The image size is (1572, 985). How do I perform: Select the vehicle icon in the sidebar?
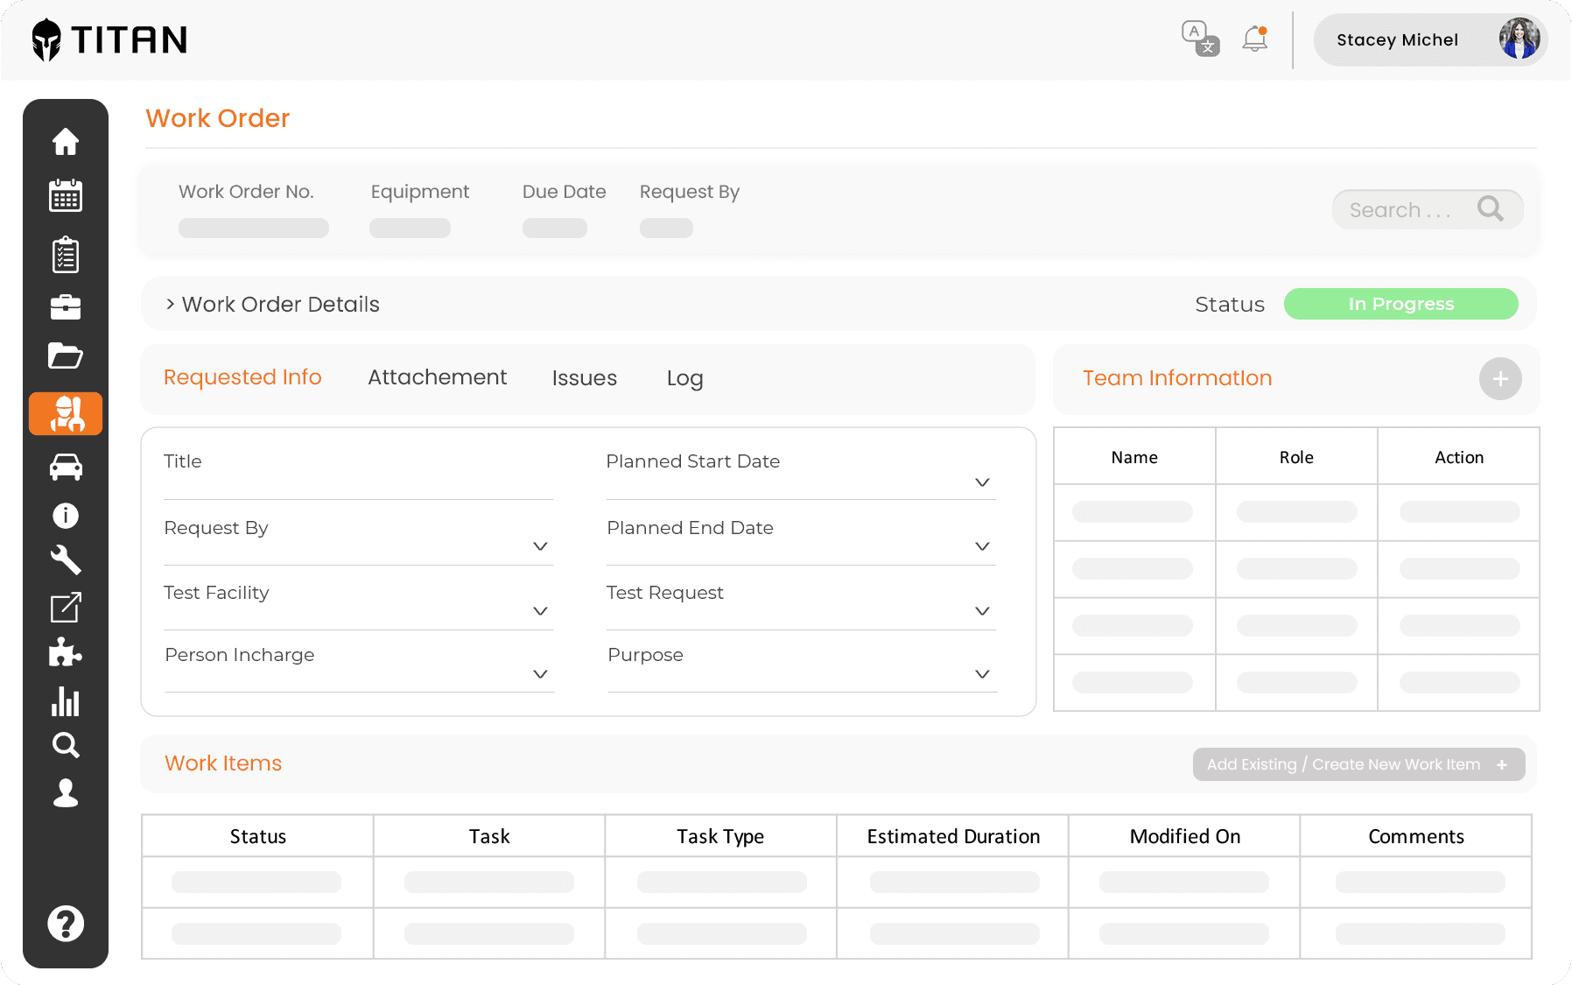click(x=66, y=467)
